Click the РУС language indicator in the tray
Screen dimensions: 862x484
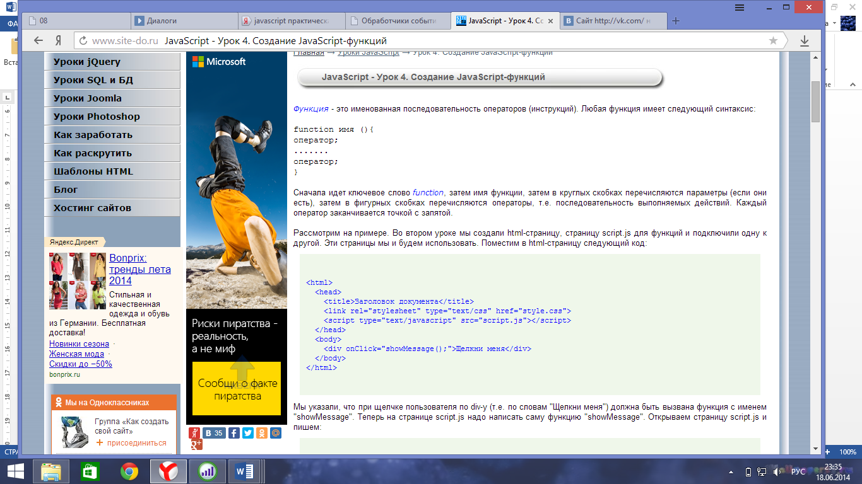tap(798, 471)
